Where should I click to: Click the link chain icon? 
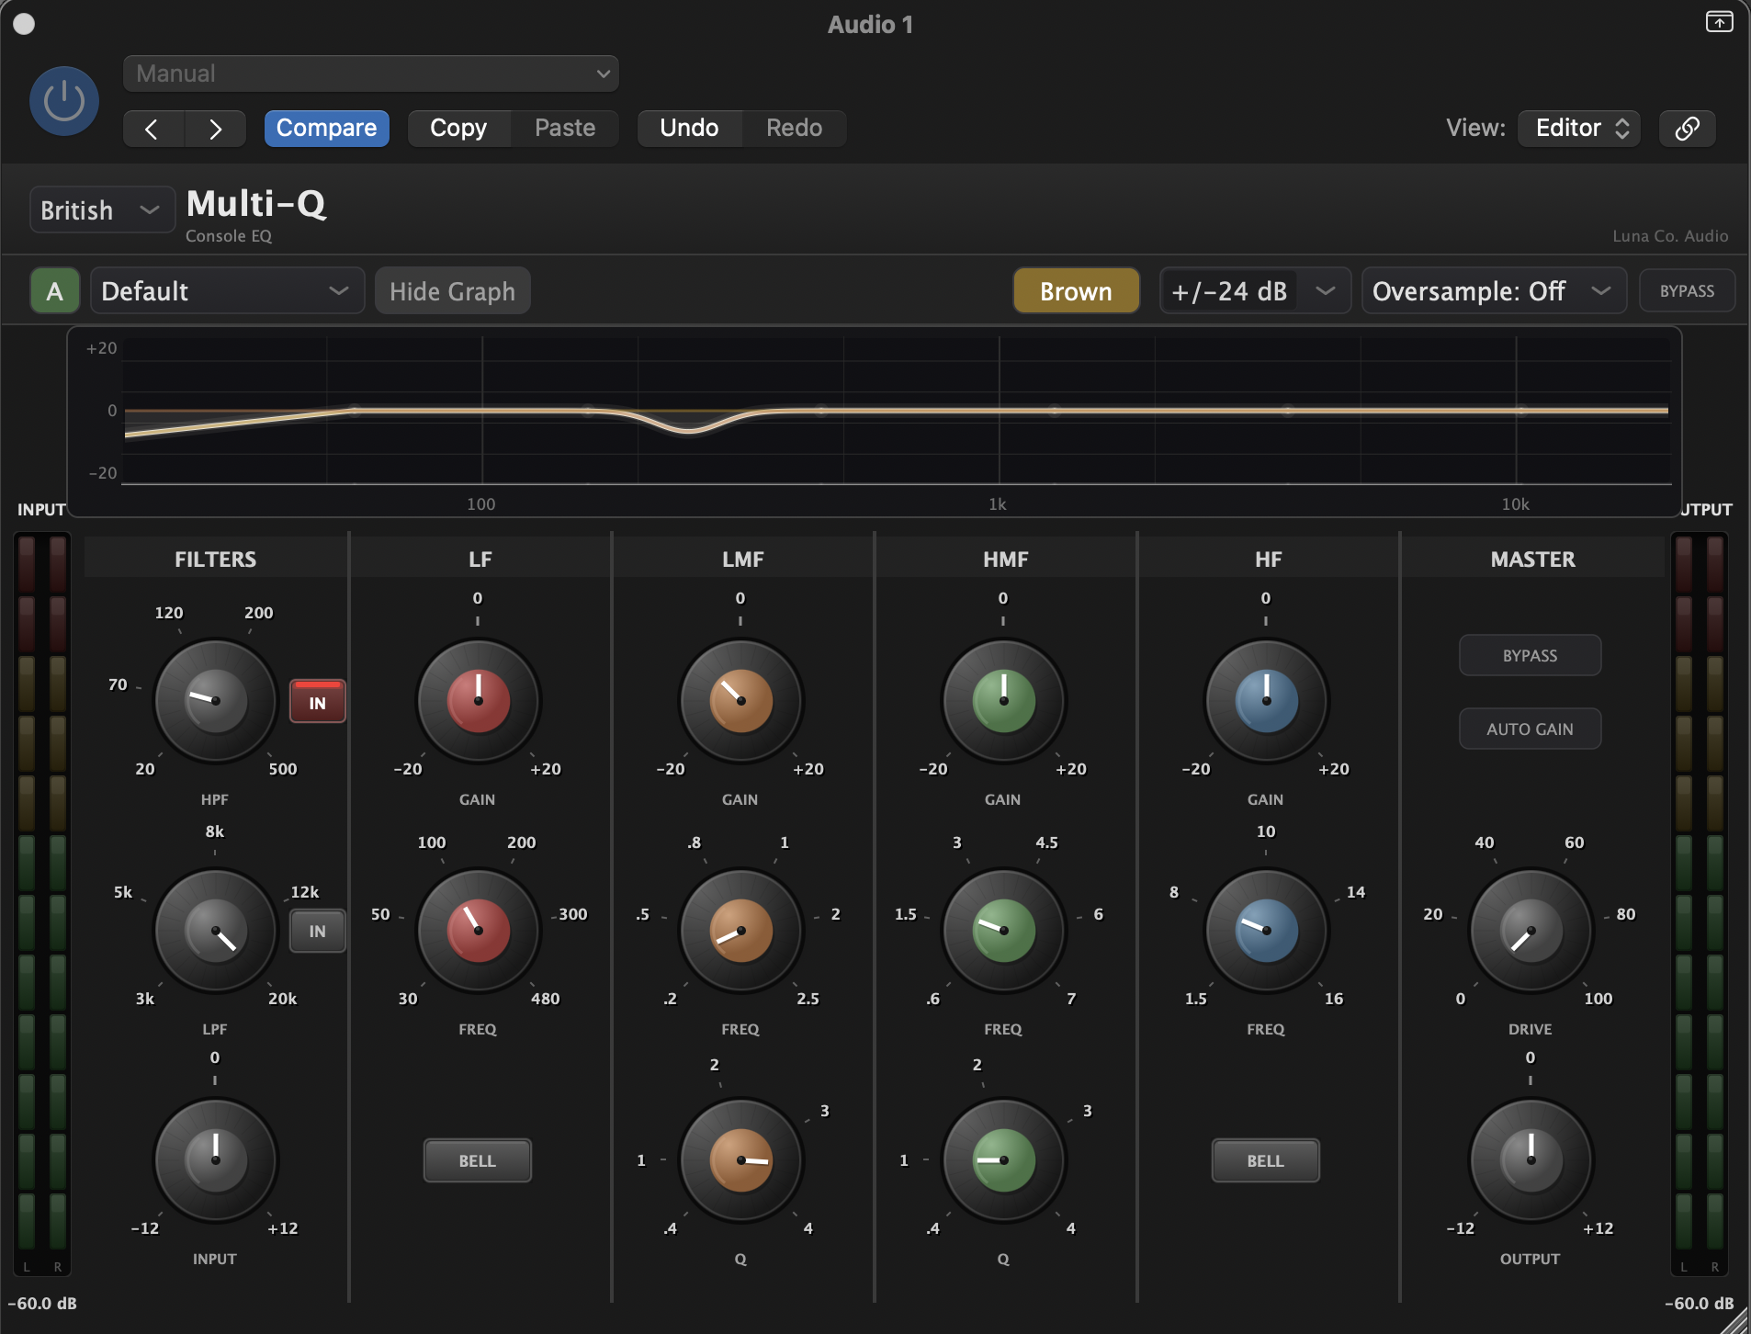pos(1687,128)
